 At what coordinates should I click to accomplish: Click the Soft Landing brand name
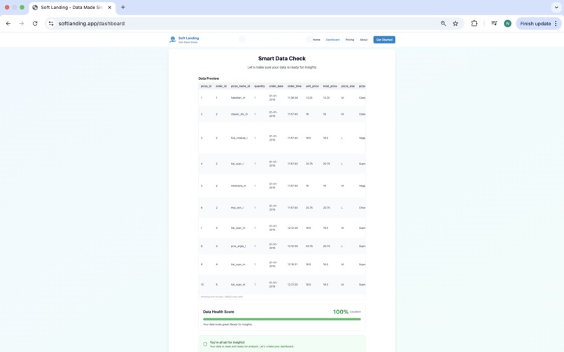pos(188,38)
